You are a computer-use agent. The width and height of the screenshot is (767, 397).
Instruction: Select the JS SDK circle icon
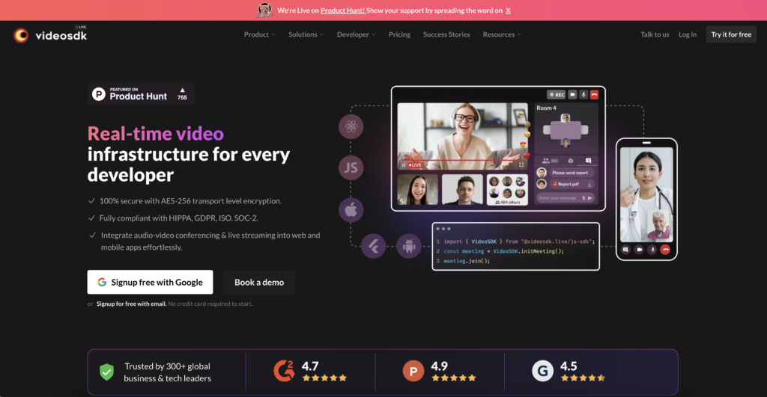pyautogui.click(x=351, y=167)
